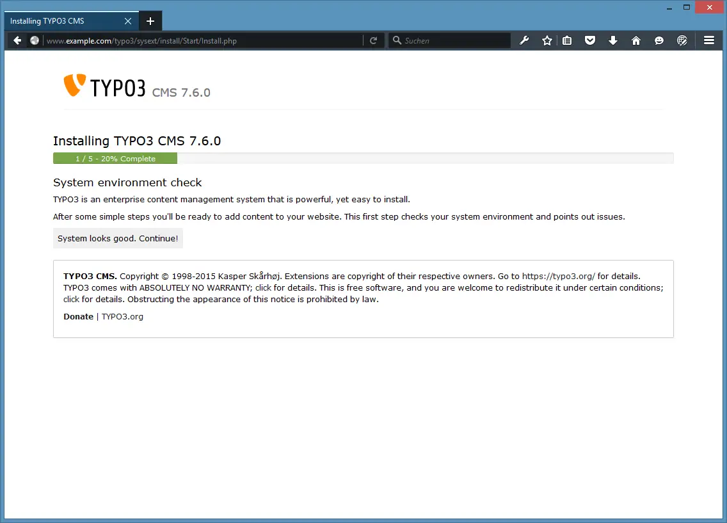Open the Donate link
Screen dimensions: 727x523
coord(78,317)
